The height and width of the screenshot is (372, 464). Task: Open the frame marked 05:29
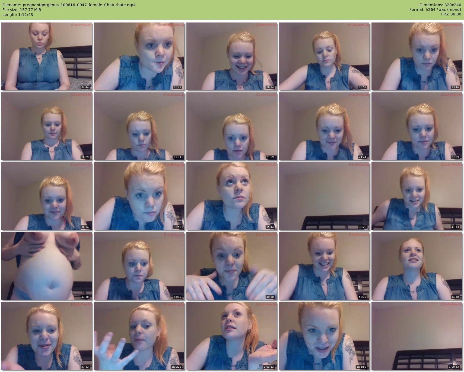click(139, 56)
